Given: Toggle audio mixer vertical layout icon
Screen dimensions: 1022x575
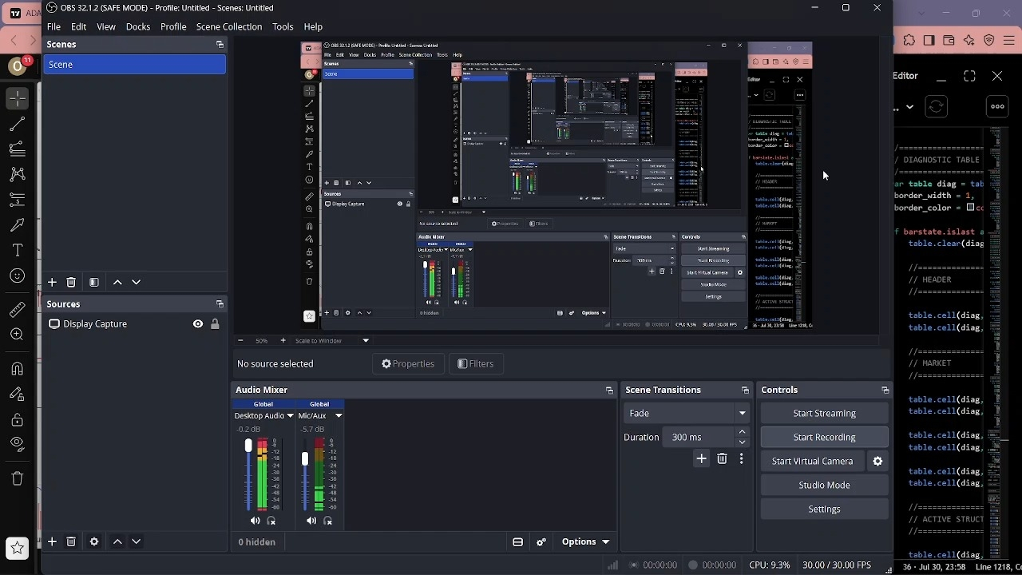Looking at the screenshot, I should click(517, 542).
